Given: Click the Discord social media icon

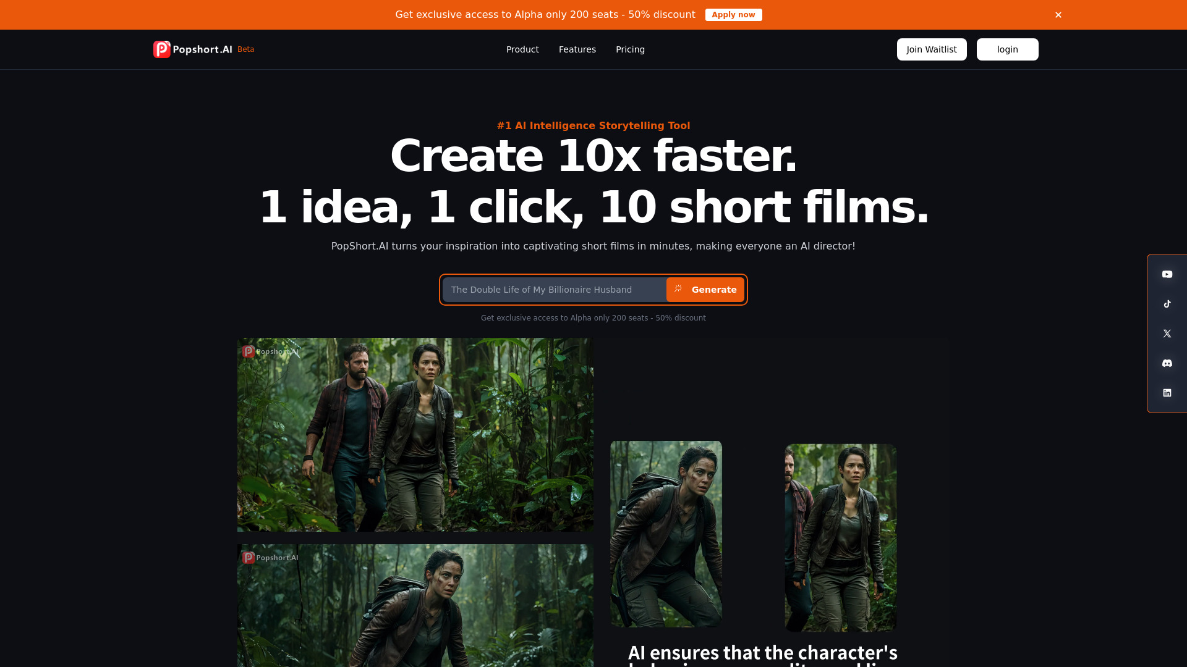Looking at the screenshot, I should (1167, 363).
